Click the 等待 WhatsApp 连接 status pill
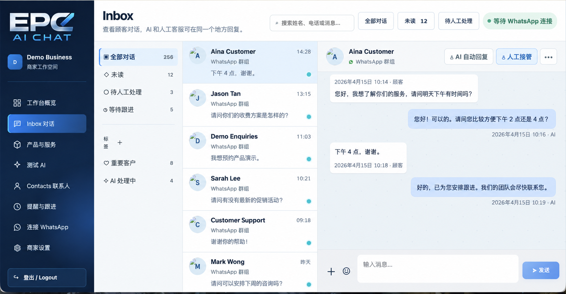This screenshot has width=566, height=294. pyautogui.click(x=520, y=21)
